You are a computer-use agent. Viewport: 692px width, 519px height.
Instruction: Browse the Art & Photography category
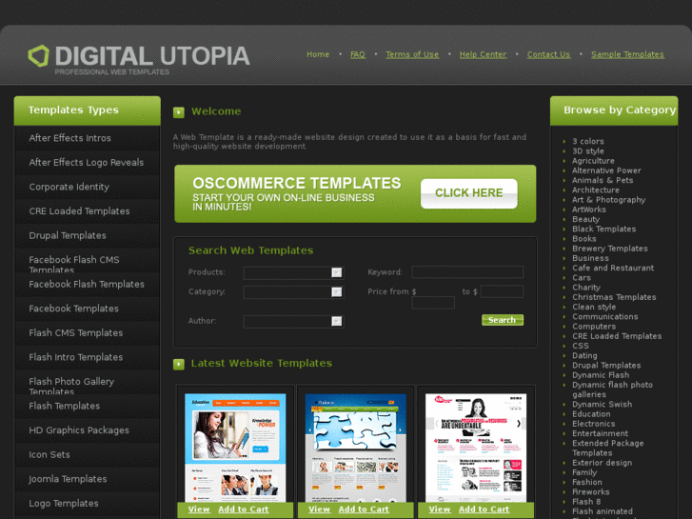[x=608, y=200]
